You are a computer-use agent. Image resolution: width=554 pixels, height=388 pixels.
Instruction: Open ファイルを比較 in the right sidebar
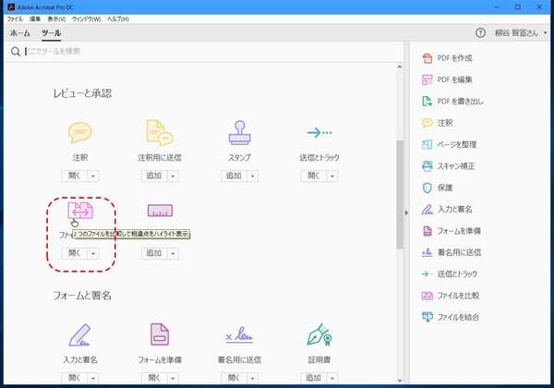(451, 296)
